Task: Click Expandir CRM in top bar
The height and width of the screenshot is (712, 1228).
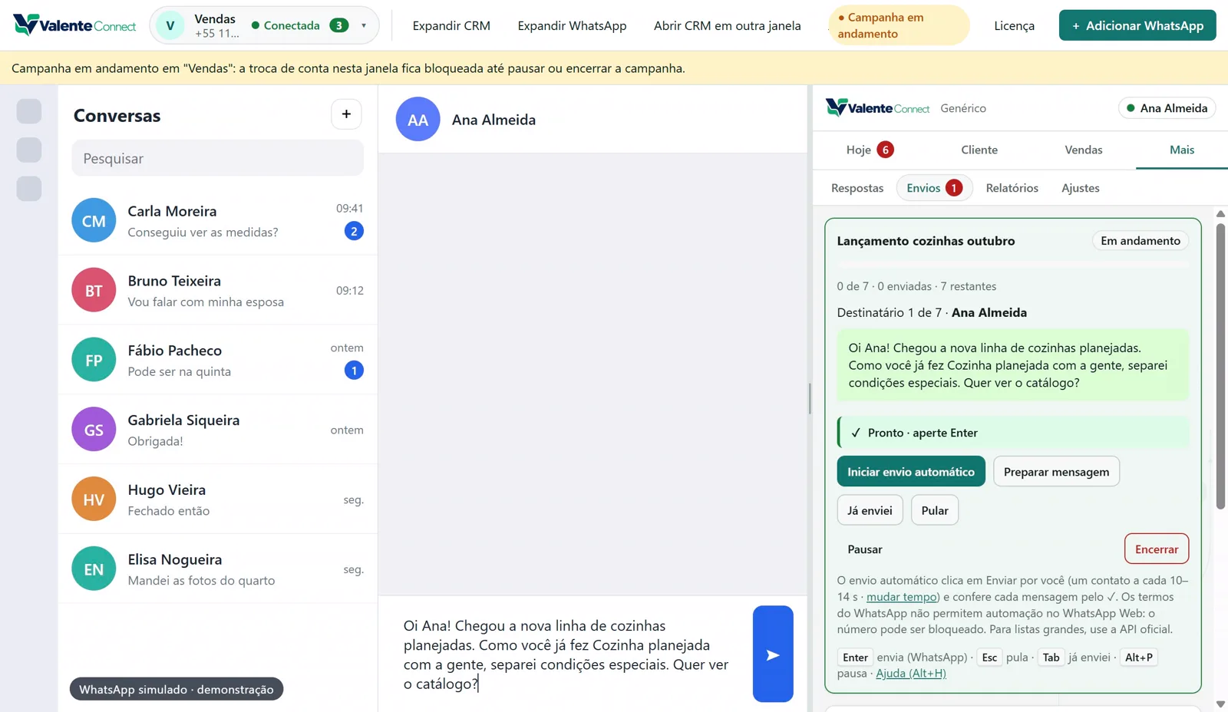Action: [451, 25]
